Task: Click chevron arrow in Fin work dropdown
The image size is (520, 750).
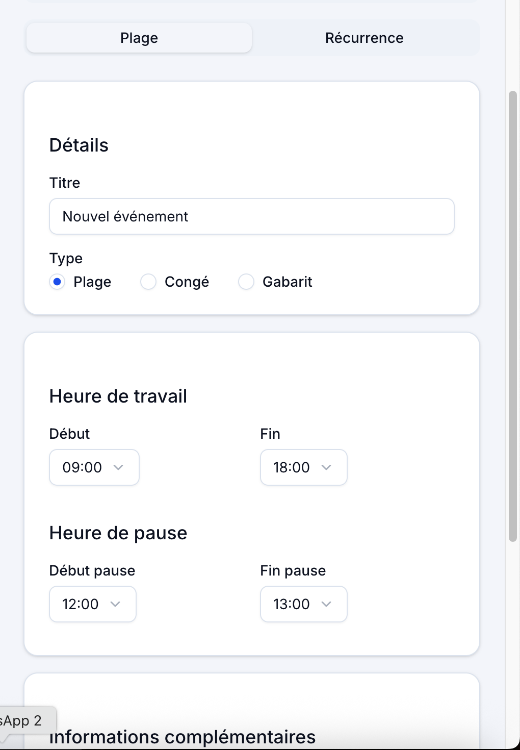Action: (x=326, y=467)
